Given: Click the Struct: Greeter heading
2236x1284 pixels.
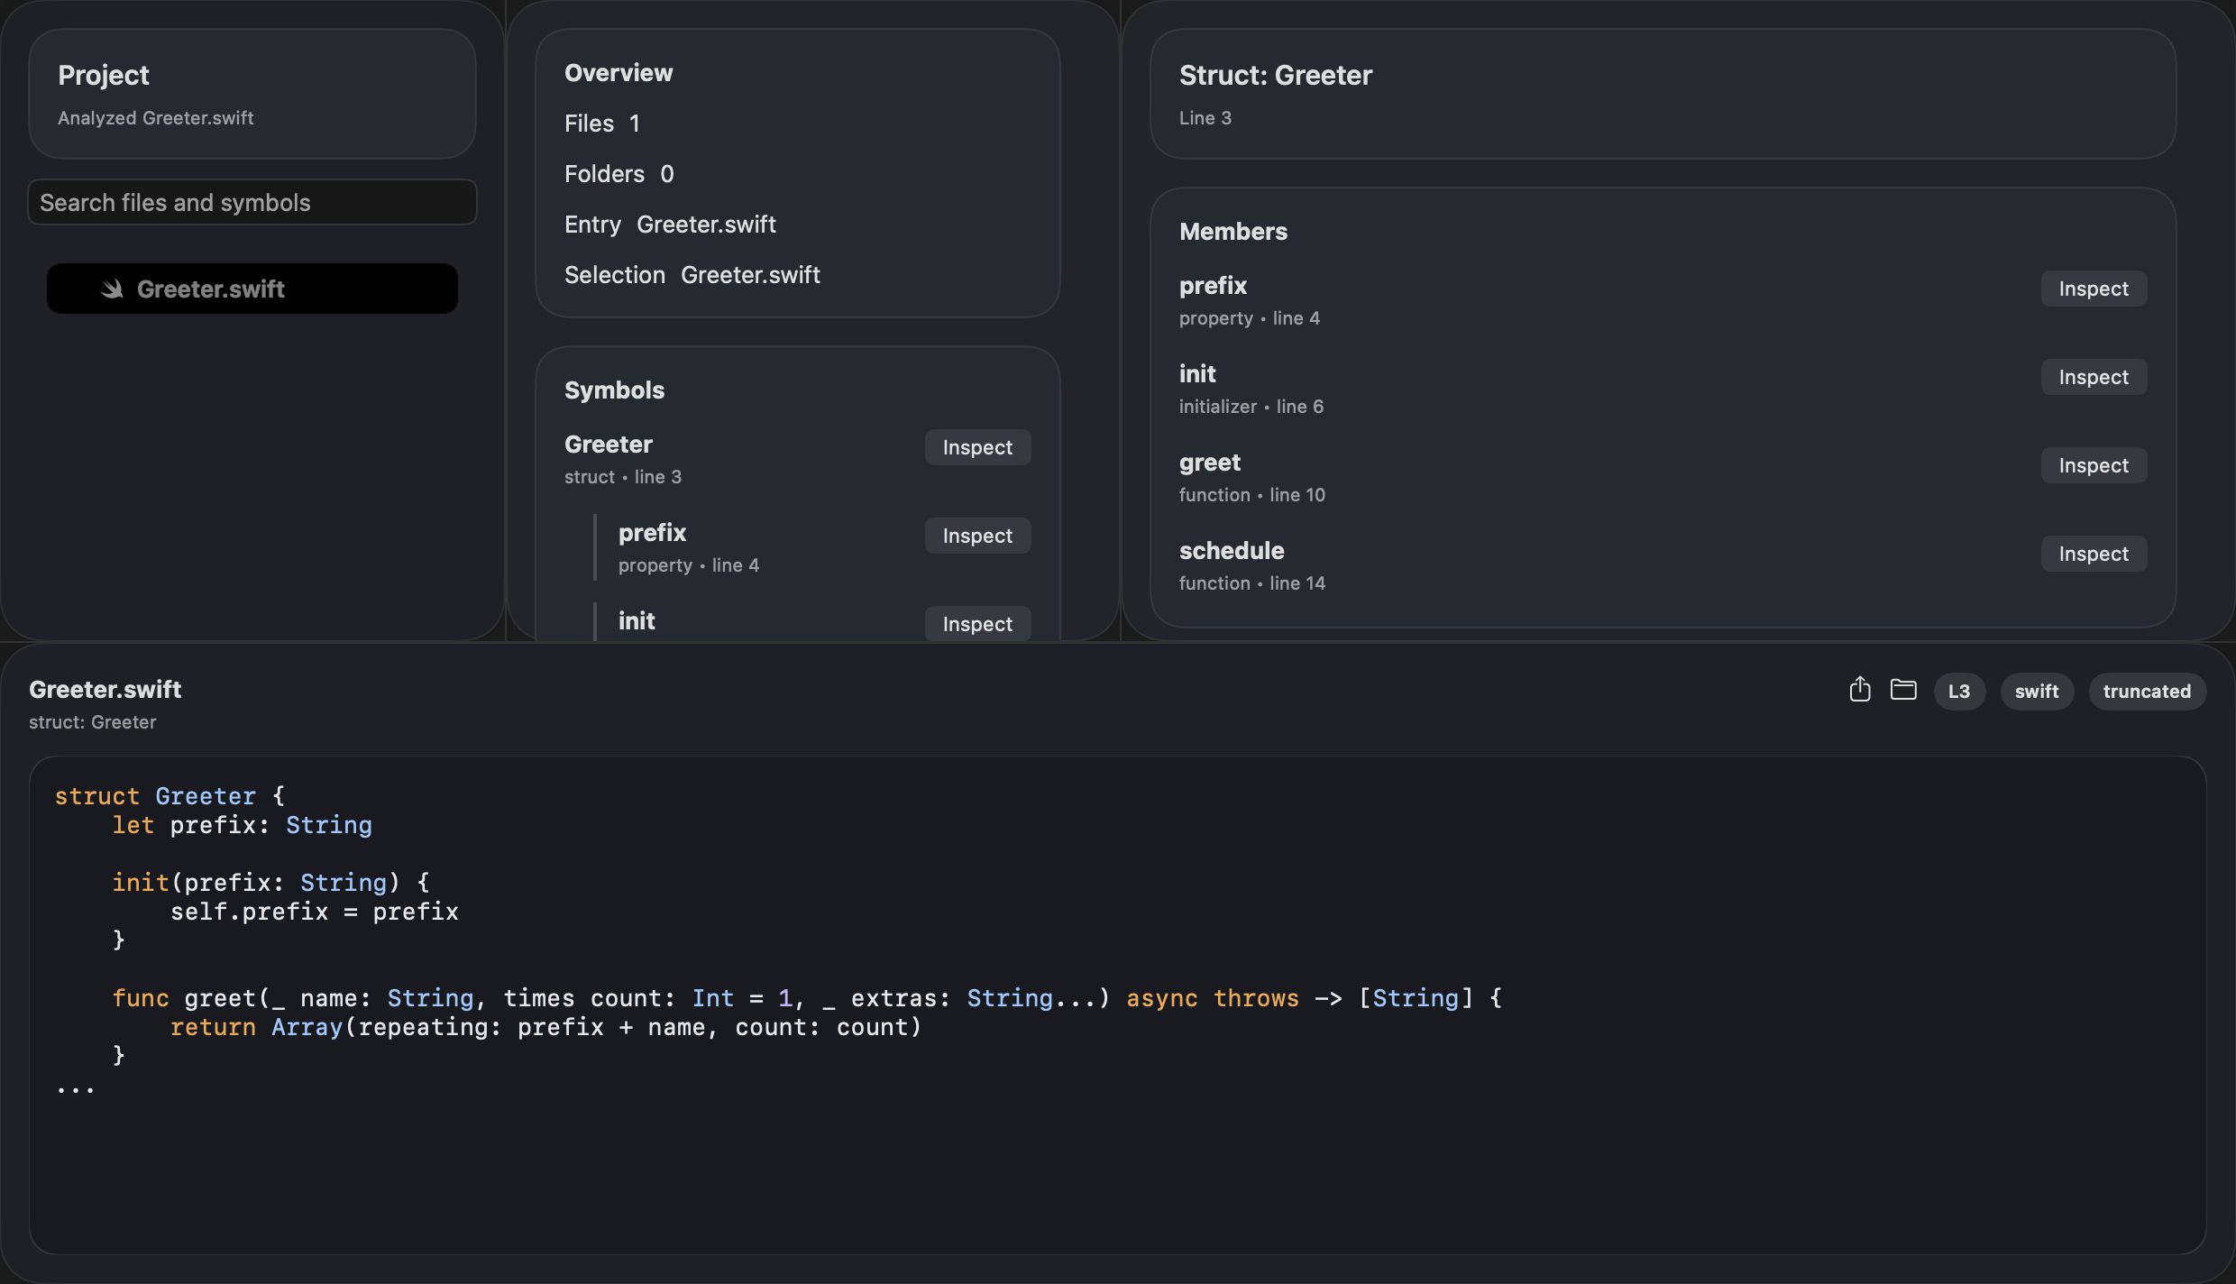Looking at the screenshot, I should 1275,75.
